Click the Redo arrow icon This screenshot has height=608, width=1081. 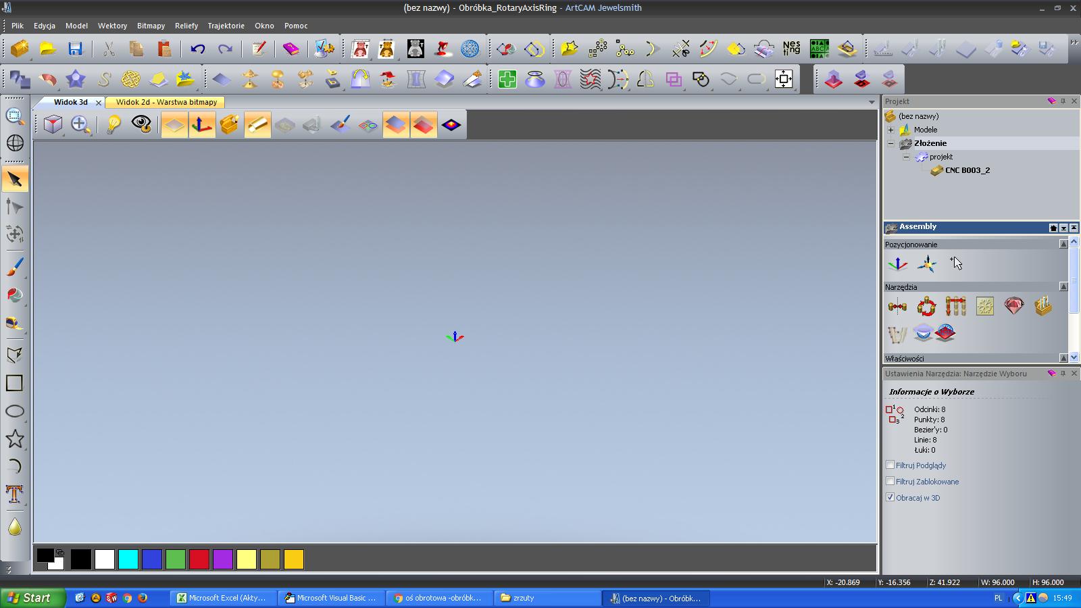(x=225, y=49)
